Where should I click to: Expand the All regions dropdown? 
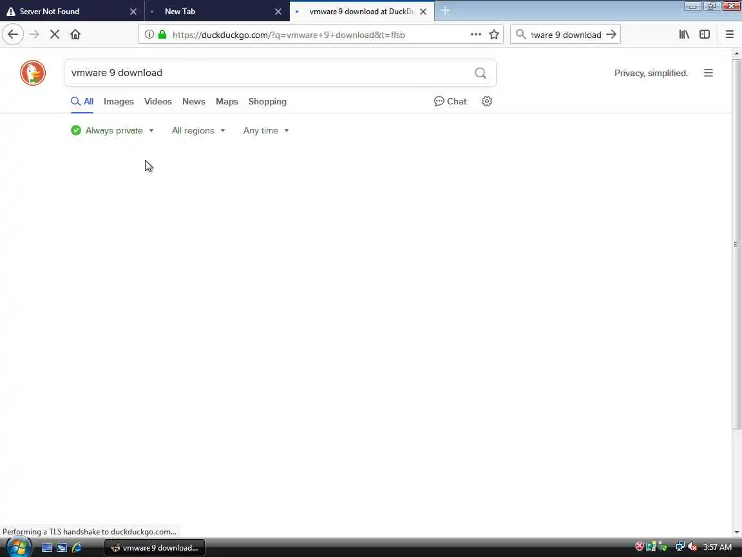(198, 131)
